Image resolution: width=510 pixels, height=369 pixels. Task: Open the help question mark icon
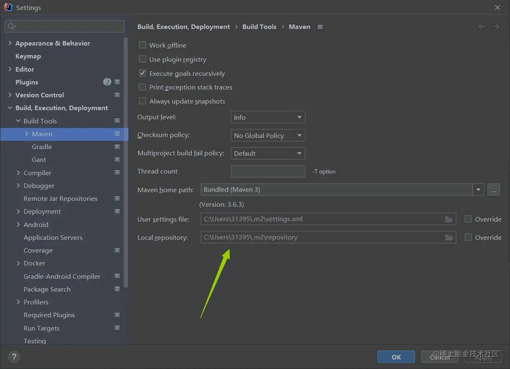point(14,357)
